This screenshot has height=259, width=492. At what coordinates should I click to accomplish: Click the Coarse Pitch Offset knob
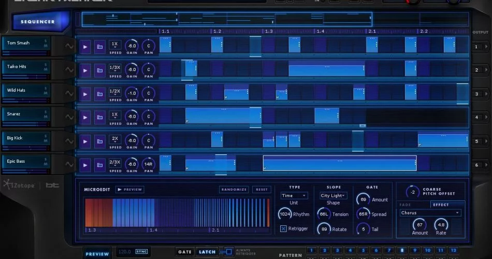(413, 192)
